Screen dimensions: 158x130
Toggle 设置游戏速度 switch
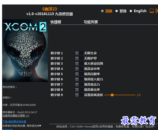coord(79,95)
